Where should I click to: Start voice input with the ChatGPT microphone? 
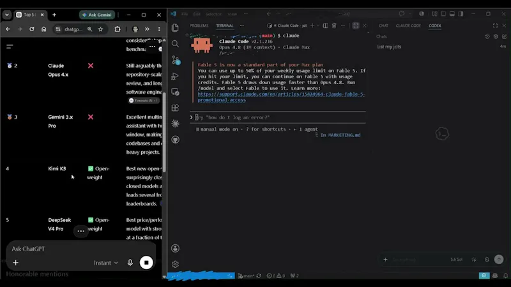point(130,263)
